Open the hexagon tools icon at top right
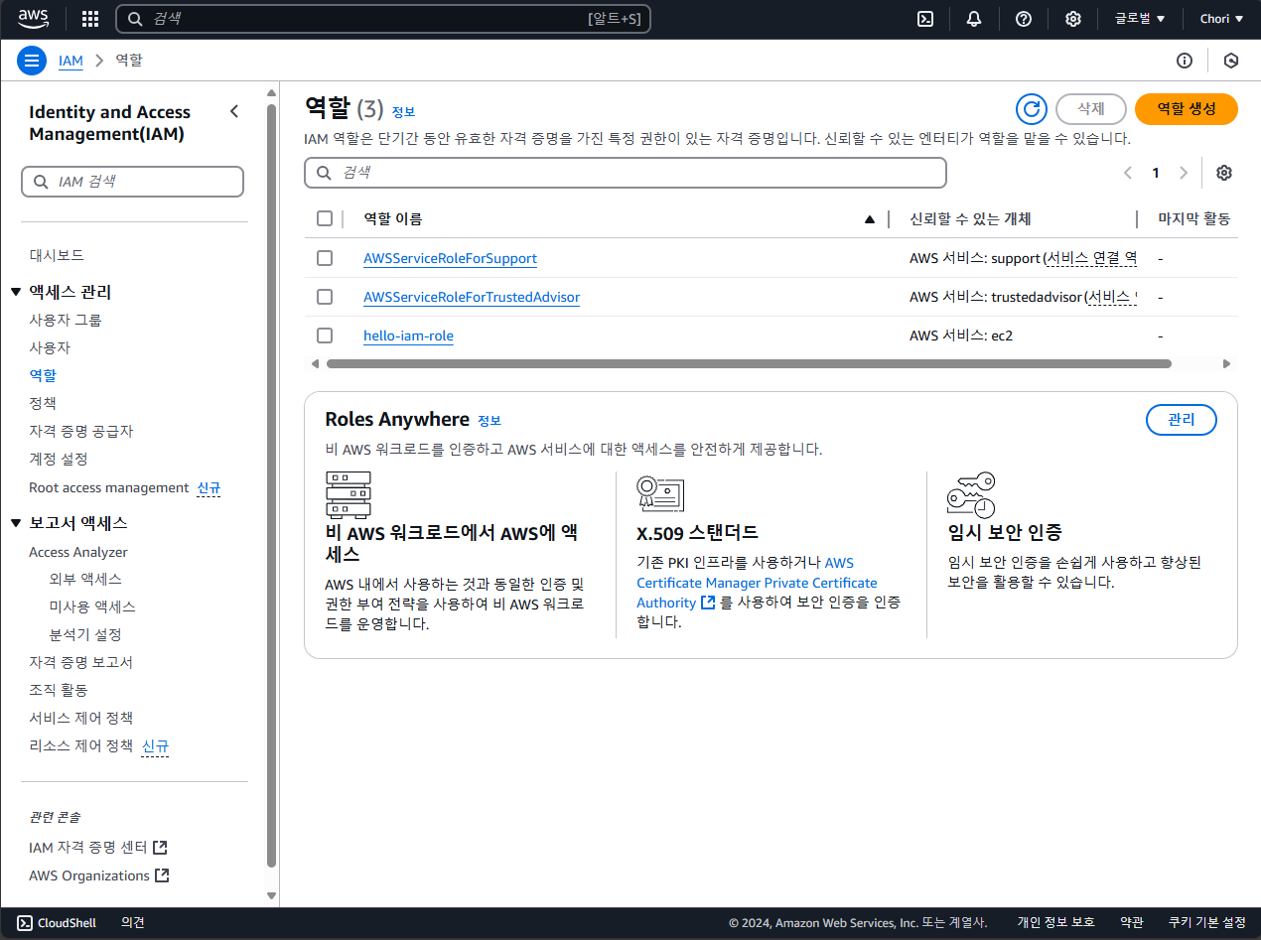 [x=1231, y=61]
